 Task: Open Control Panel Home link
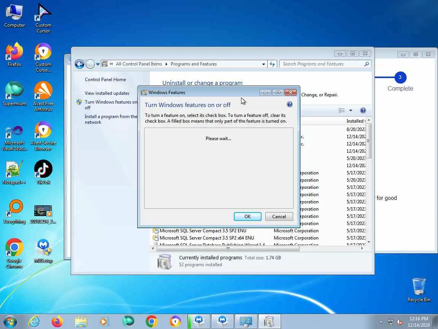pyautogui.click(x=105, y=80)
